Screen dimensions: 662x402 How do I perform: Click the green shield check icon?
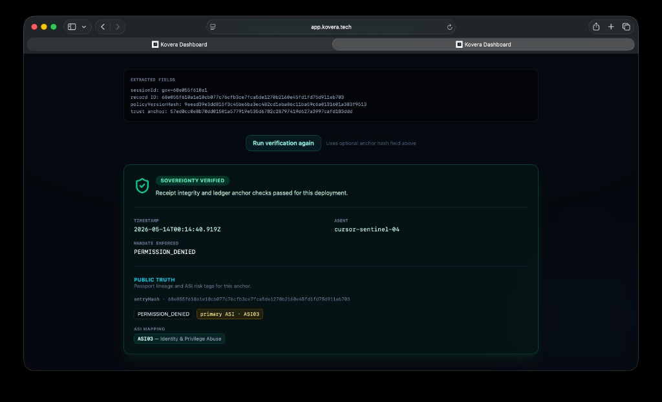142,185
